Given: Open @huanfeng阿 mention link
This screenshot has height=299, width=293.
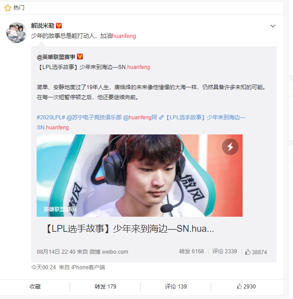Looking at the screenshot, I should [140, 117].
